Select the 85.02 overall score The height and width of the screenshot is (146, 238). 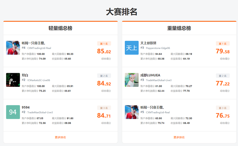104,51
